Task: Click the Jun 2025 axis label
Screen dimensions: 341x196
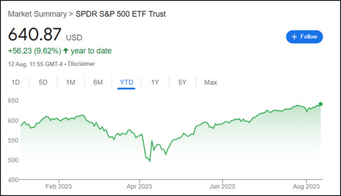Action: (222, 187)
